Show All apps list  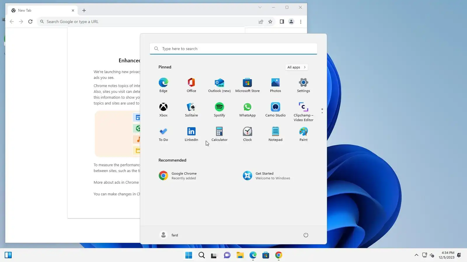click(297, 67)
